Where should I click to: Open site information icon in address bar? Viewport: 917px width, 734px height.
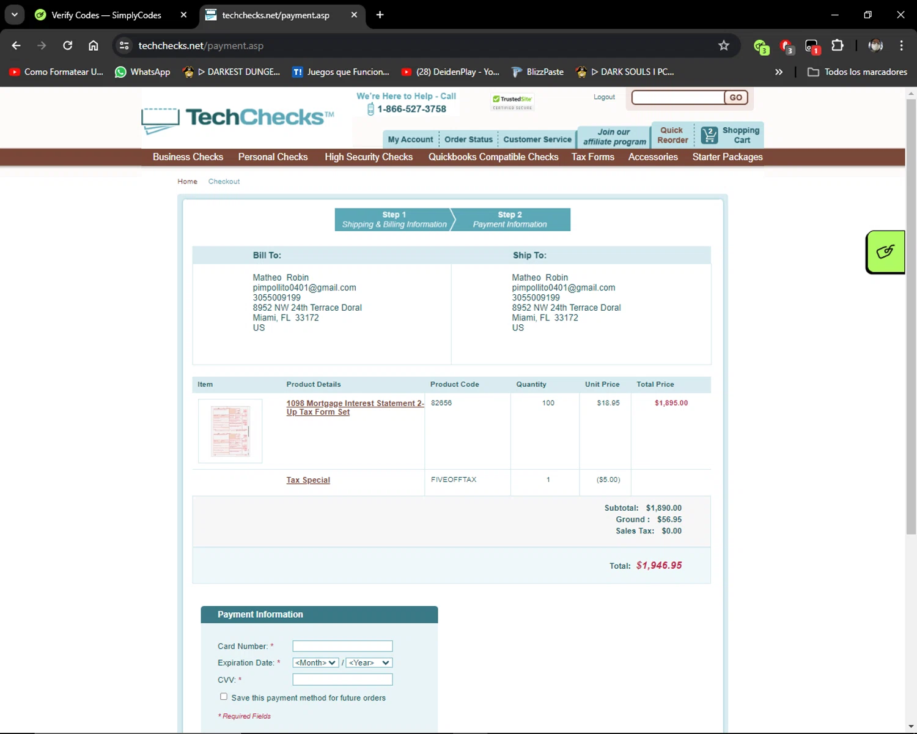124,45
